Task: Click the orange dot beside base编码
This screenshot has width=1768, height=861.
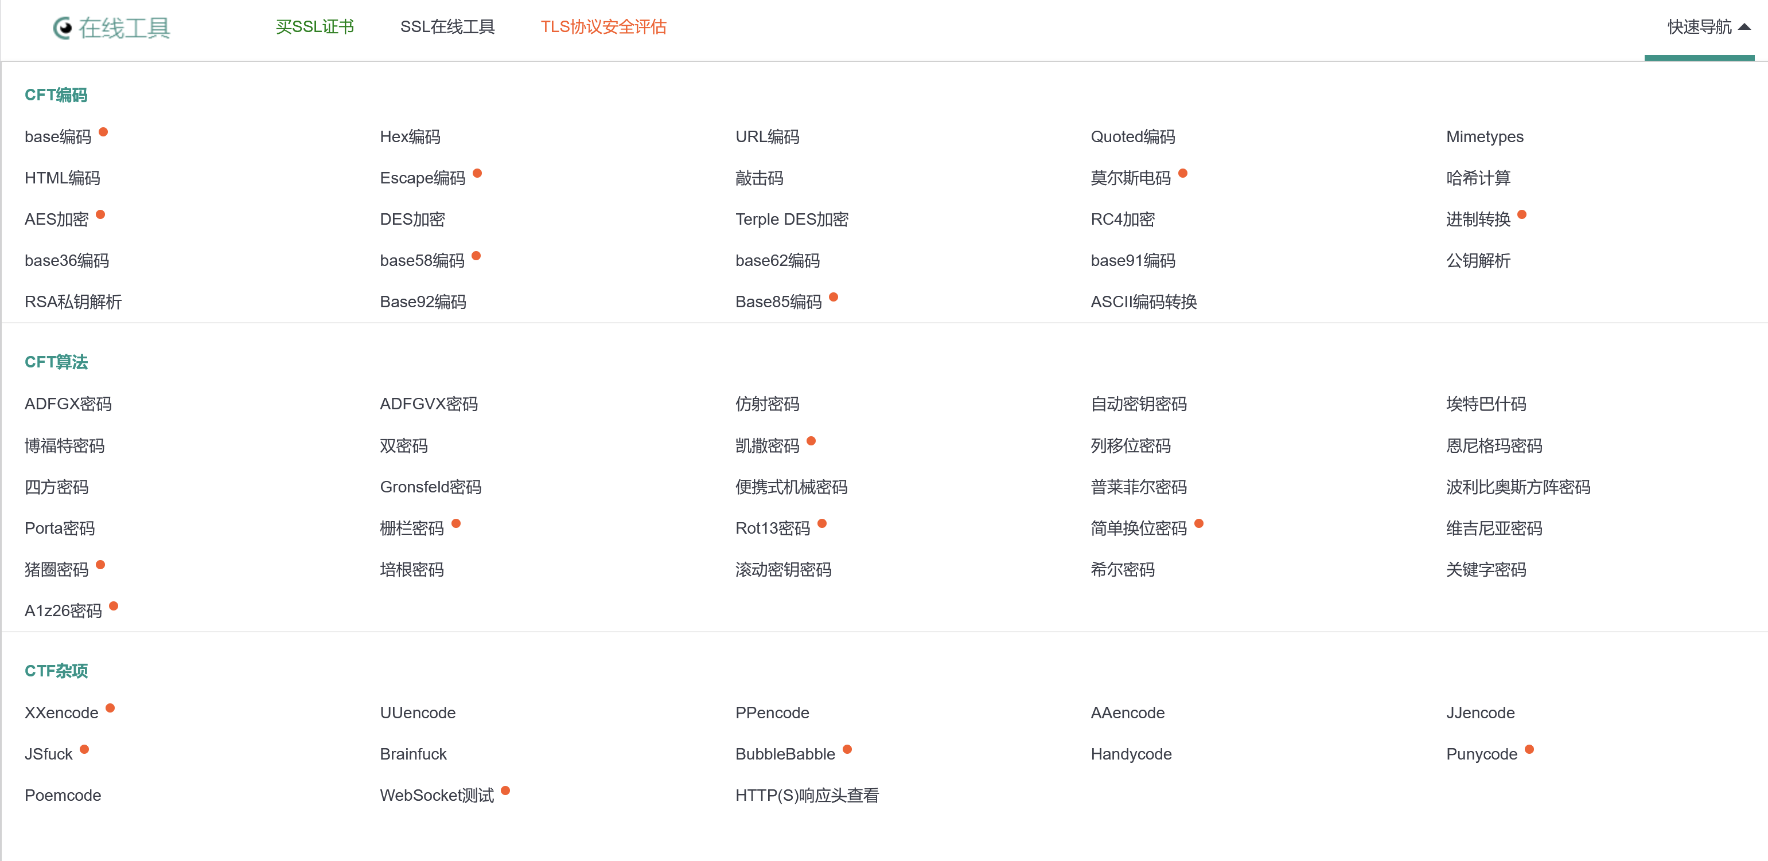Action: coord(104,132)
